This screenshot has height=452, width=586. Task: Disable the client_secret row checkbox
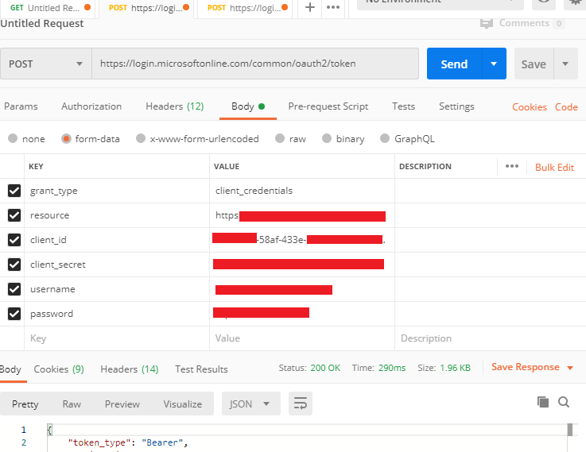[x=14, y=265]
